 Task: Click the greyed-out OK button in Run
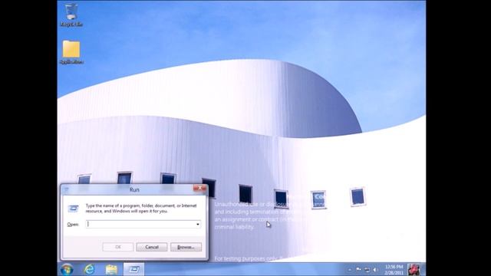pyautogui.click(x=117, y=247)
